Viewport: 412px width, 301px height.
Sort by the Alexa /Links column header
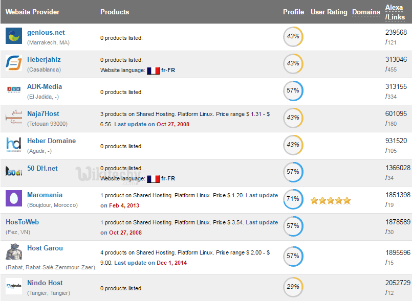click(x=395, y=12)
